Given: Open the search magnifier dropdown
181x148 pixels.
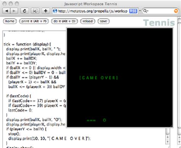Looking at the screenshot, I should point(145,11).
